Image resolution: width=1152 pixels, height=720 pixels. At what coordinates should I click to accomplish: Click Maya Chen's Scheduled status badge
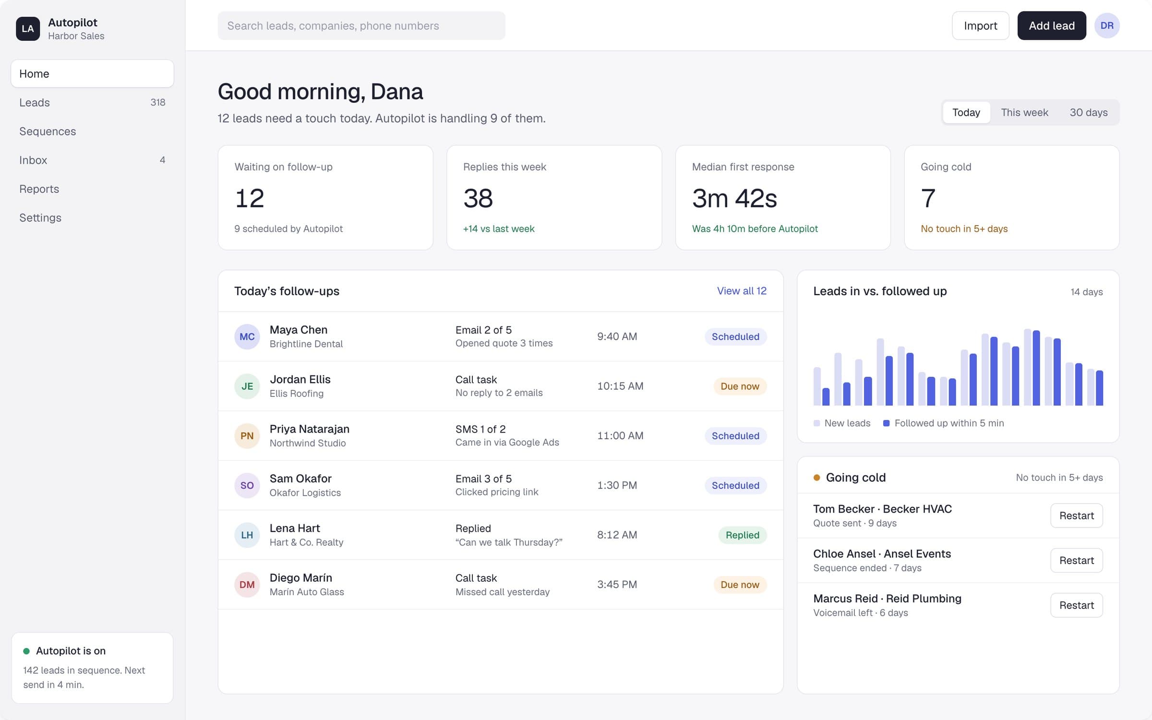pos(735,336)
